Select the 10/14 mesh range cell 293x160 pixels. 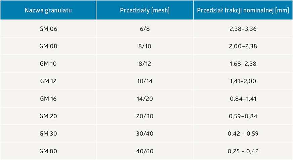(x=144, y=81)
